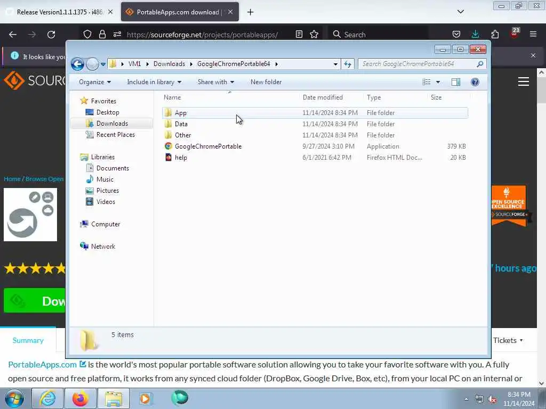Select the GoogleChromePortable application icon
The height and width of the screenshot is (409, 546).
pyautogui.click(x=168, y=146)
